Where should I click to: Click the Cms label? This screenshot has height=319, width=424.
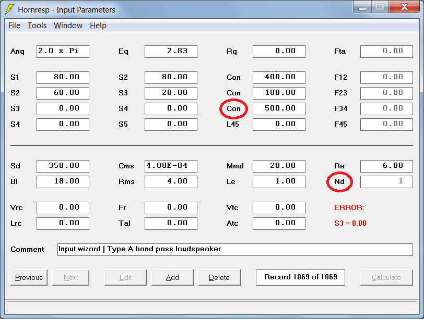coord(126,166)
